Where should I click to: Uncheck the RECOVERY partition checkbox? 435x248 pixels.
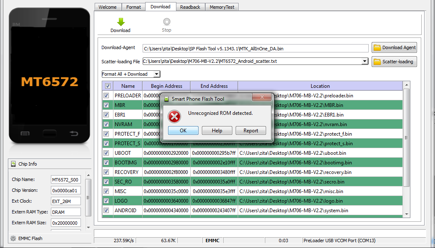coord(106,172)
